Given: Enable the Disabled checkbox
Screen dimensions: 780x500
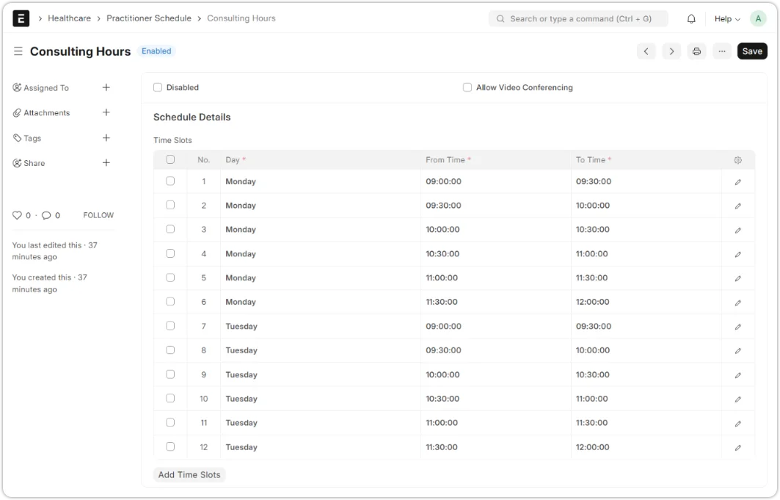Looking at the screenshot, I should pos(158,87).
